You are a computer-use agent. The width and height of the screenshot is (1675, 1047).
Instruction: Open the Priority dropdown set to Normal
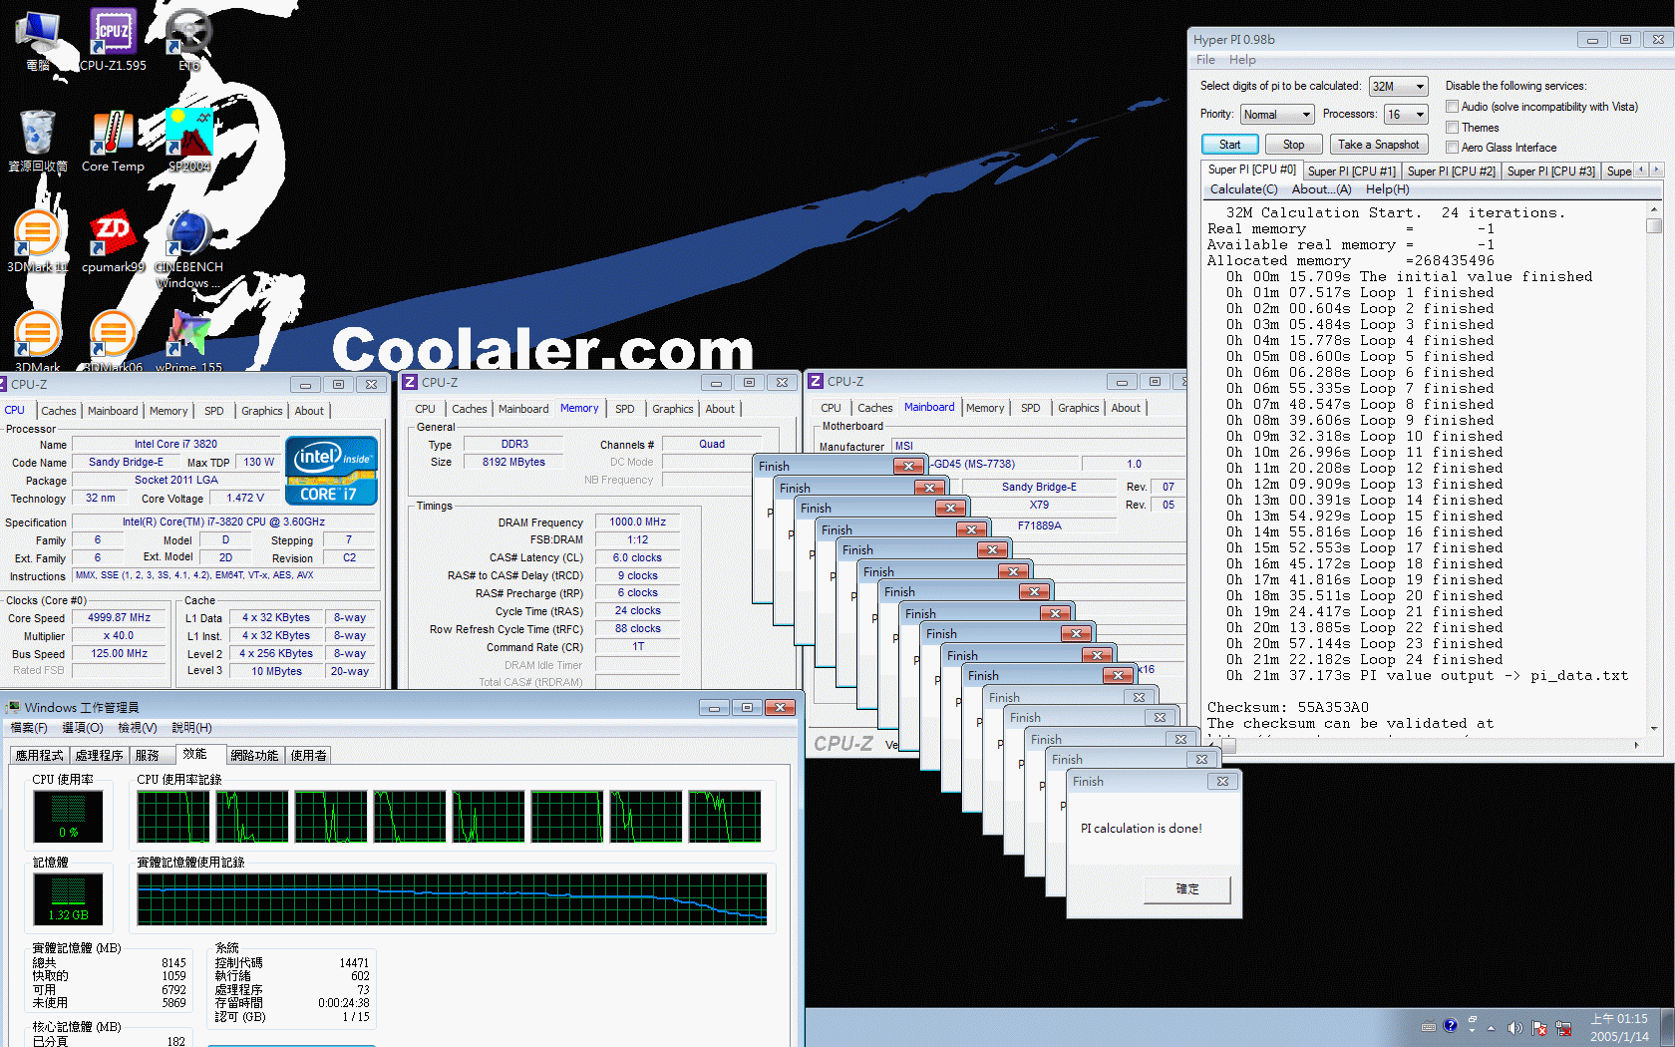pyautogui.click(x=1277, y=115)
